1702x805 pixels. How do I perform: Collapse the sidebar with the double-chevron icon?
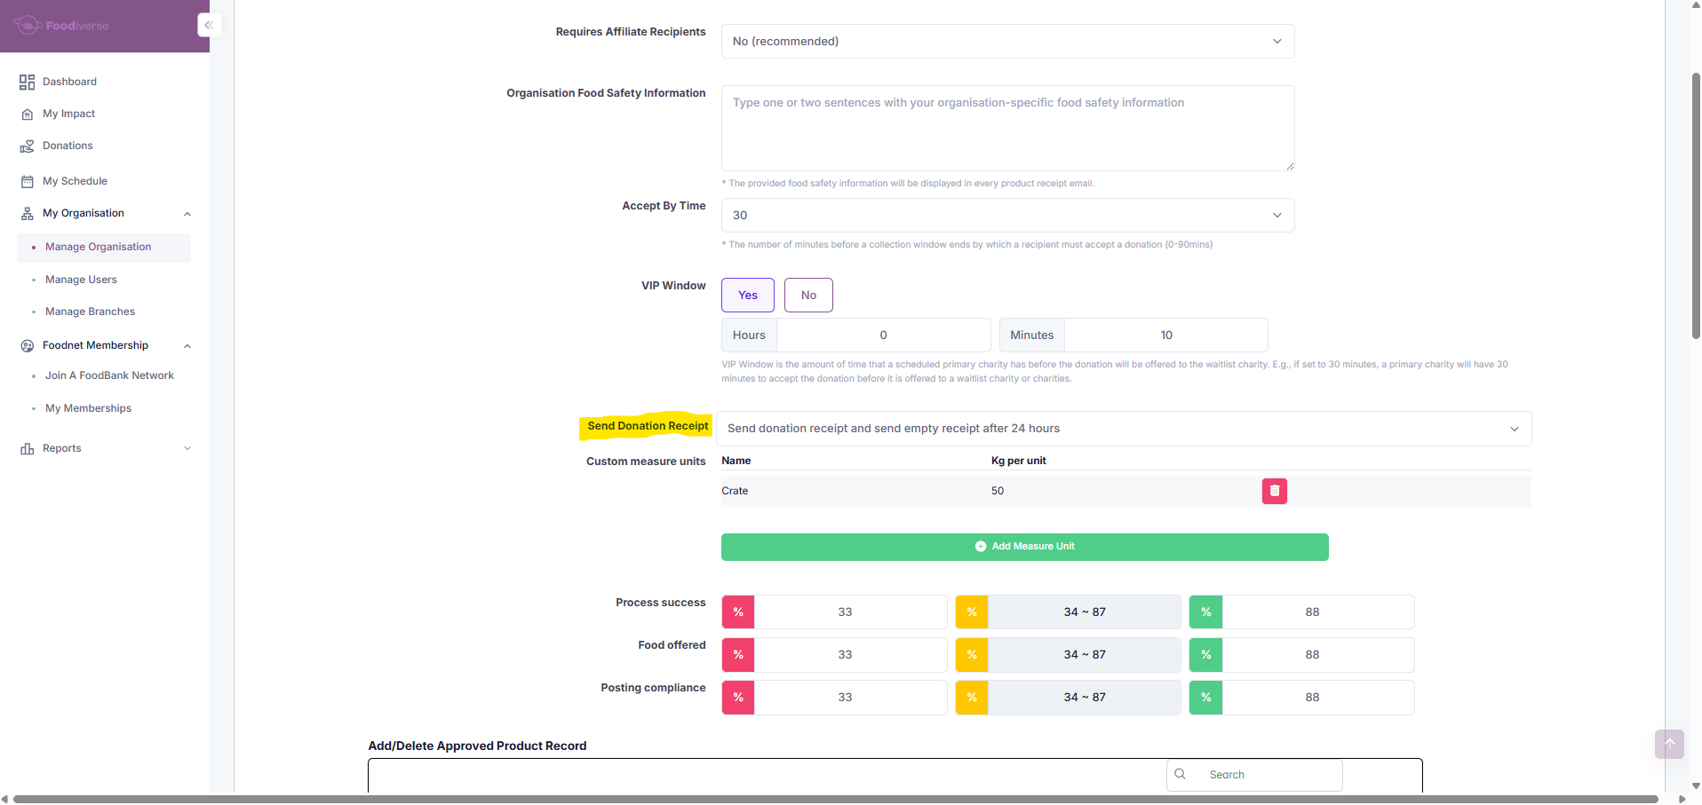209,25
